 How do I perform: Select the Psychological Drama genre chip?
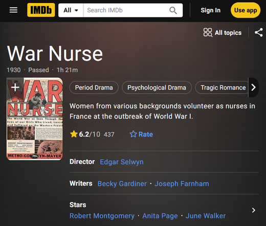click(x=157, y=87)
